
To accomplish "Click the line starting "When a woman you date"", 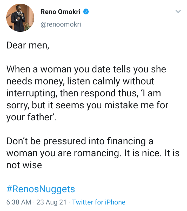I will point(86,69).
